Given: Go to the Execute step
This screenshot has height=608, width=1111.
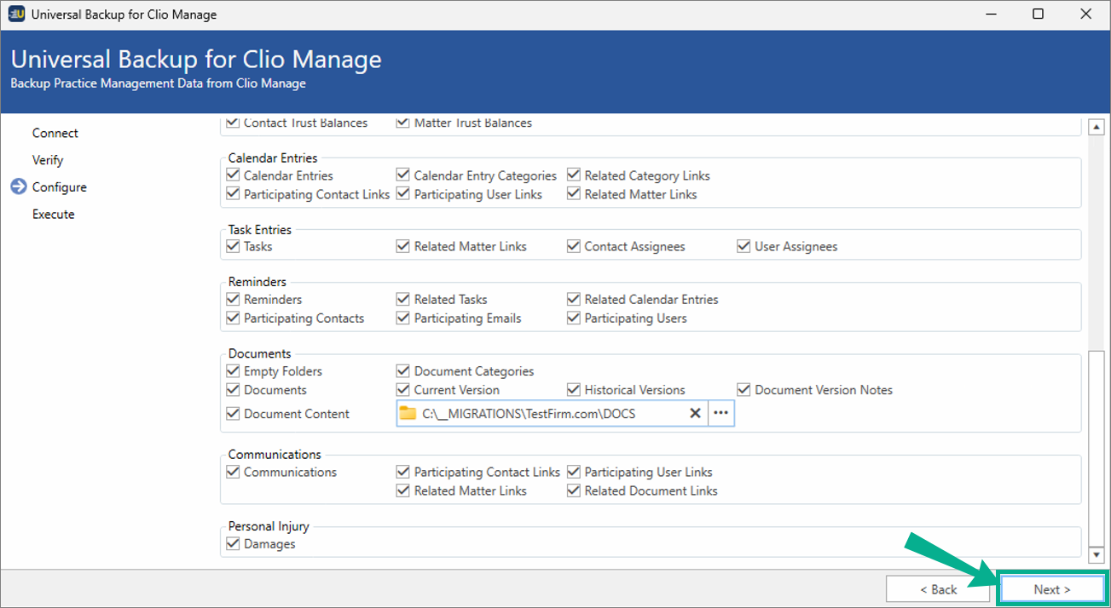Looking at the screenshot, I should [x=54, y=215].
